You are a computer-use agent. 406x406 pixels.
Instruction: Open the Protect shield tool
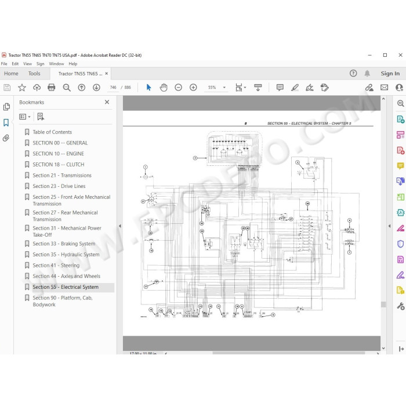[400, 244]
